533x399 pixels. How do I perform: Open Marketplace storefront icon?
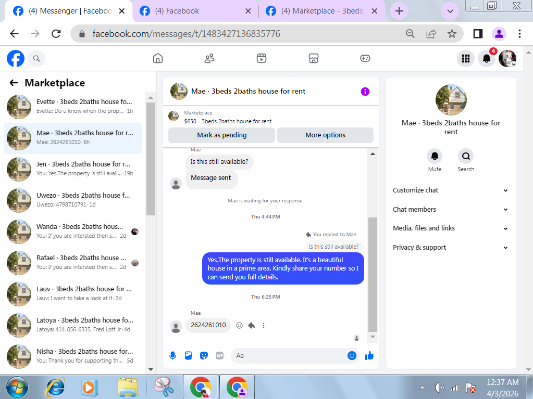[314, 58]
